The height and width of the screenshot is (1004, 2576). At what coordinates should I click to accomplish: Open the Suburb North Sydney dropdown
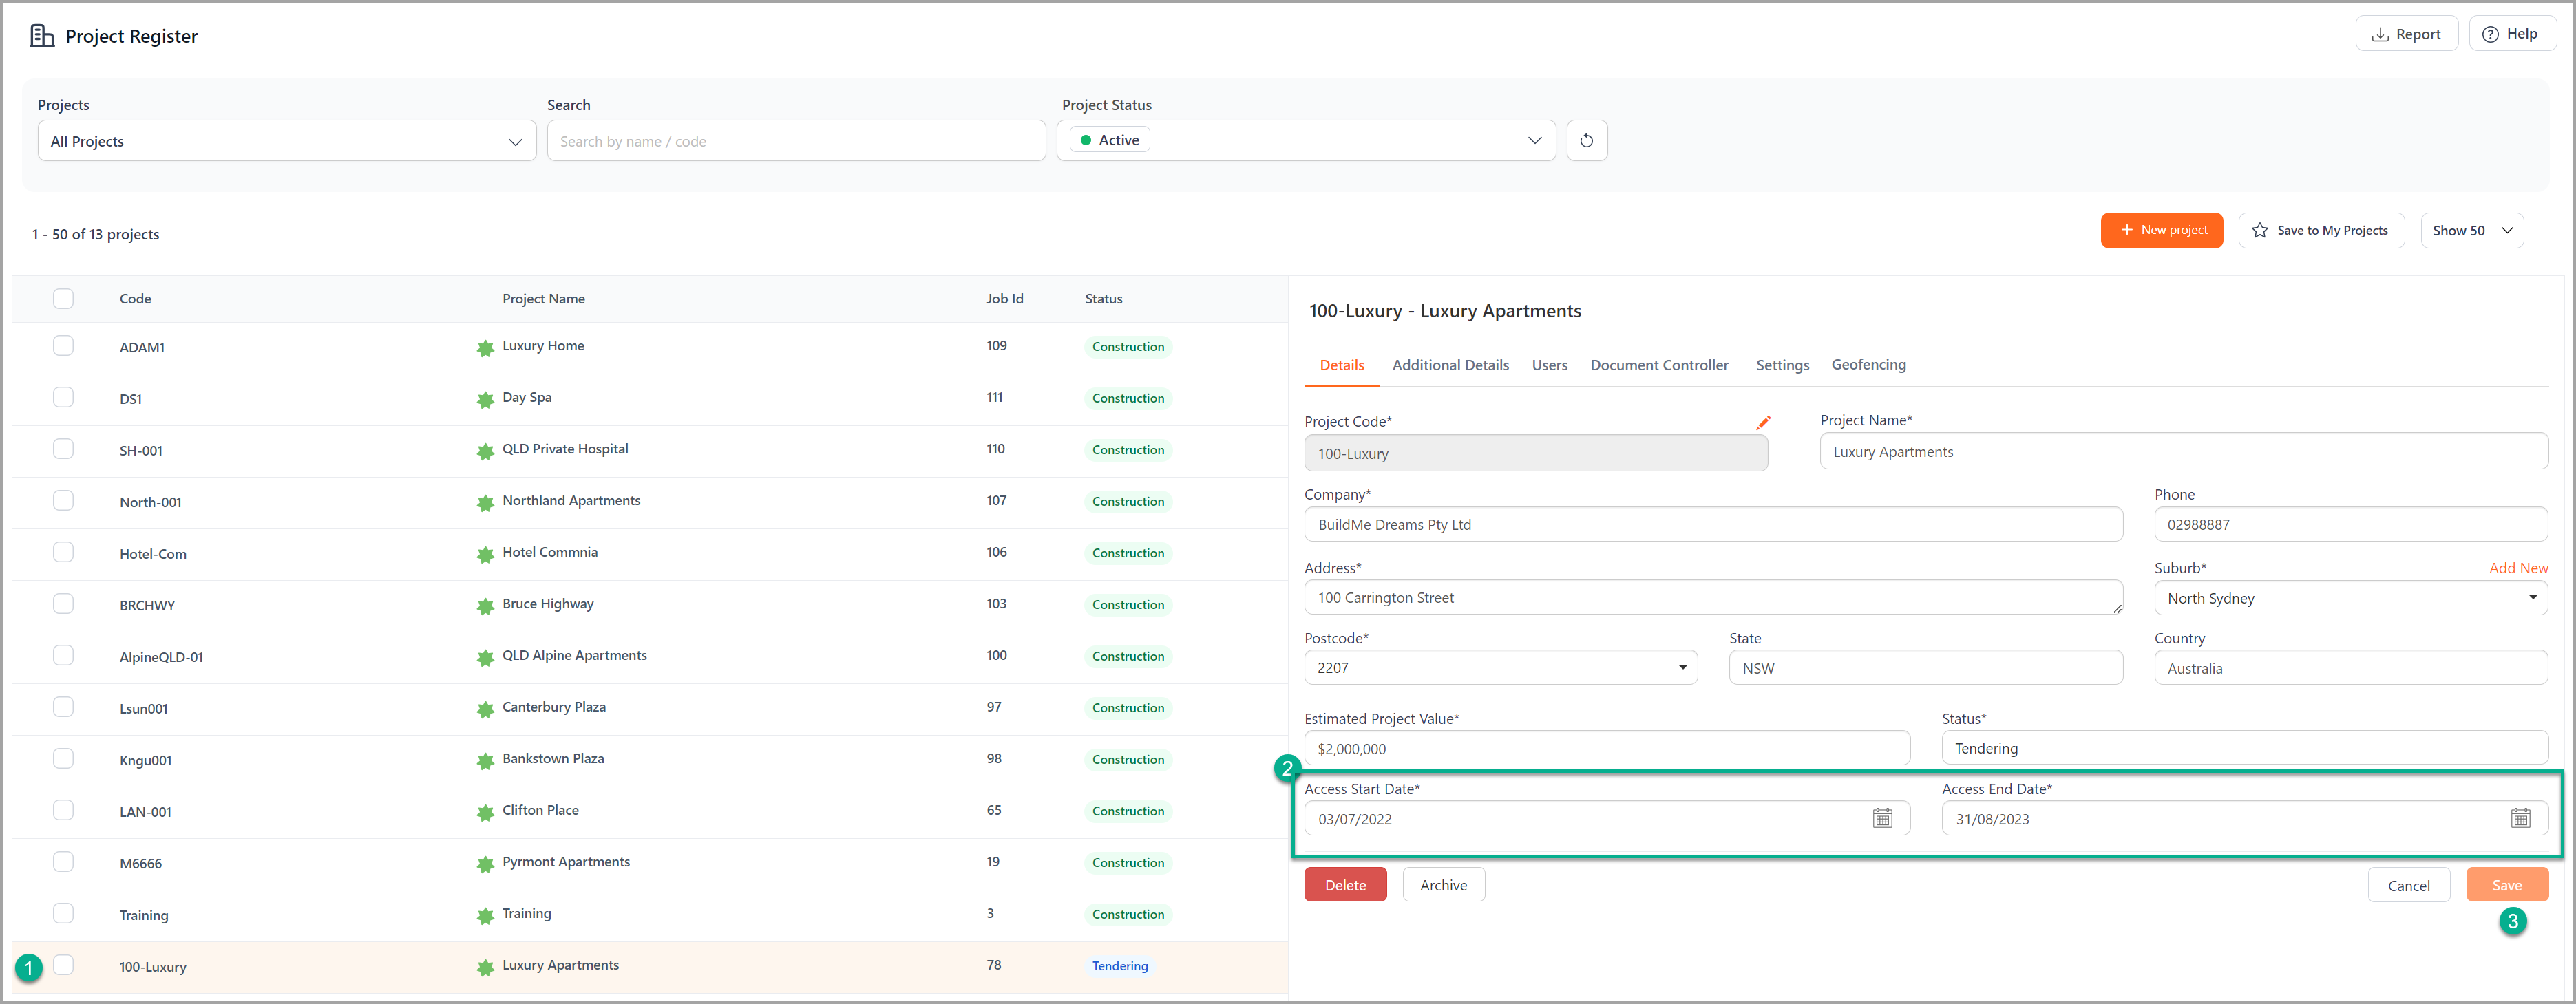[x=2350, y=598]
